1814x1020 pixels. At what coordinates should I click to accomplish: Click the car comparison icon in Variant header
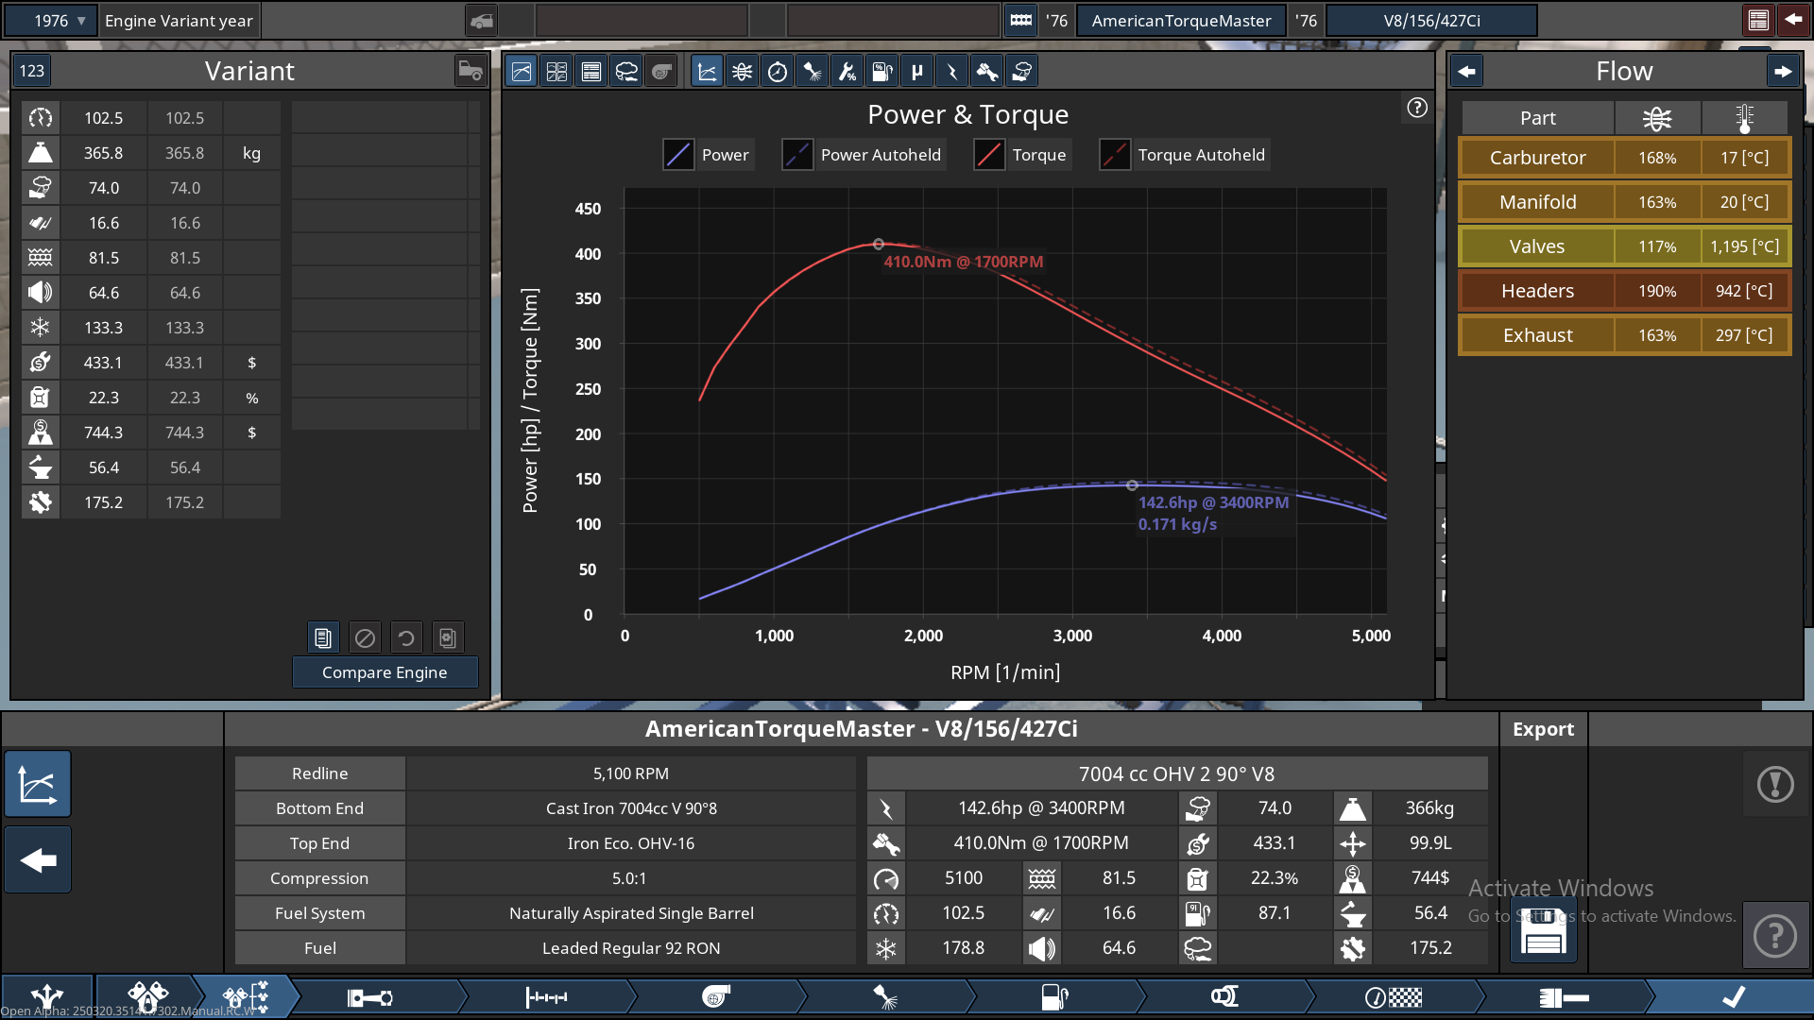point(471,71)
